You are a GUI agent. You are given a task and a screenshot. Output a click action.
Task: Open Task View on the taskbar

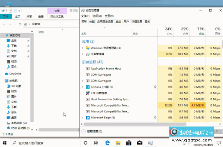point(96,143)
